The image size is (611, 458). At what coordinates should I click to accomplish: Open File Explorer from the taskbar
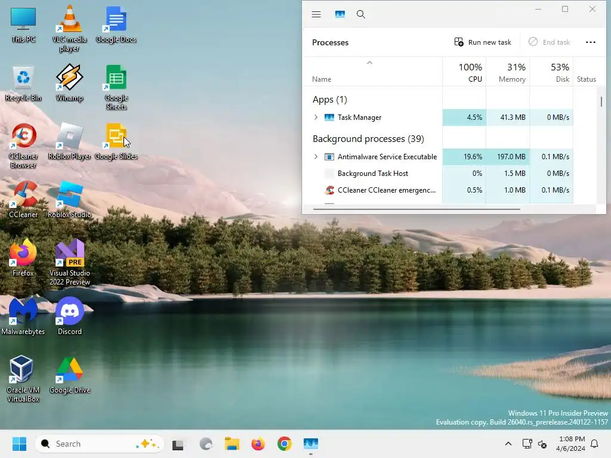(232, 444)
